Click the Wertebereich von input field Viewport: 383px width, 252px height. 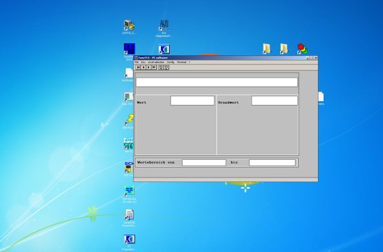204,162
